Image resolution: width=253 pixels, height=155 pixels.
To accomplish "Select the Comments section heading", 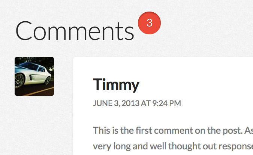I will coord(75,31).
